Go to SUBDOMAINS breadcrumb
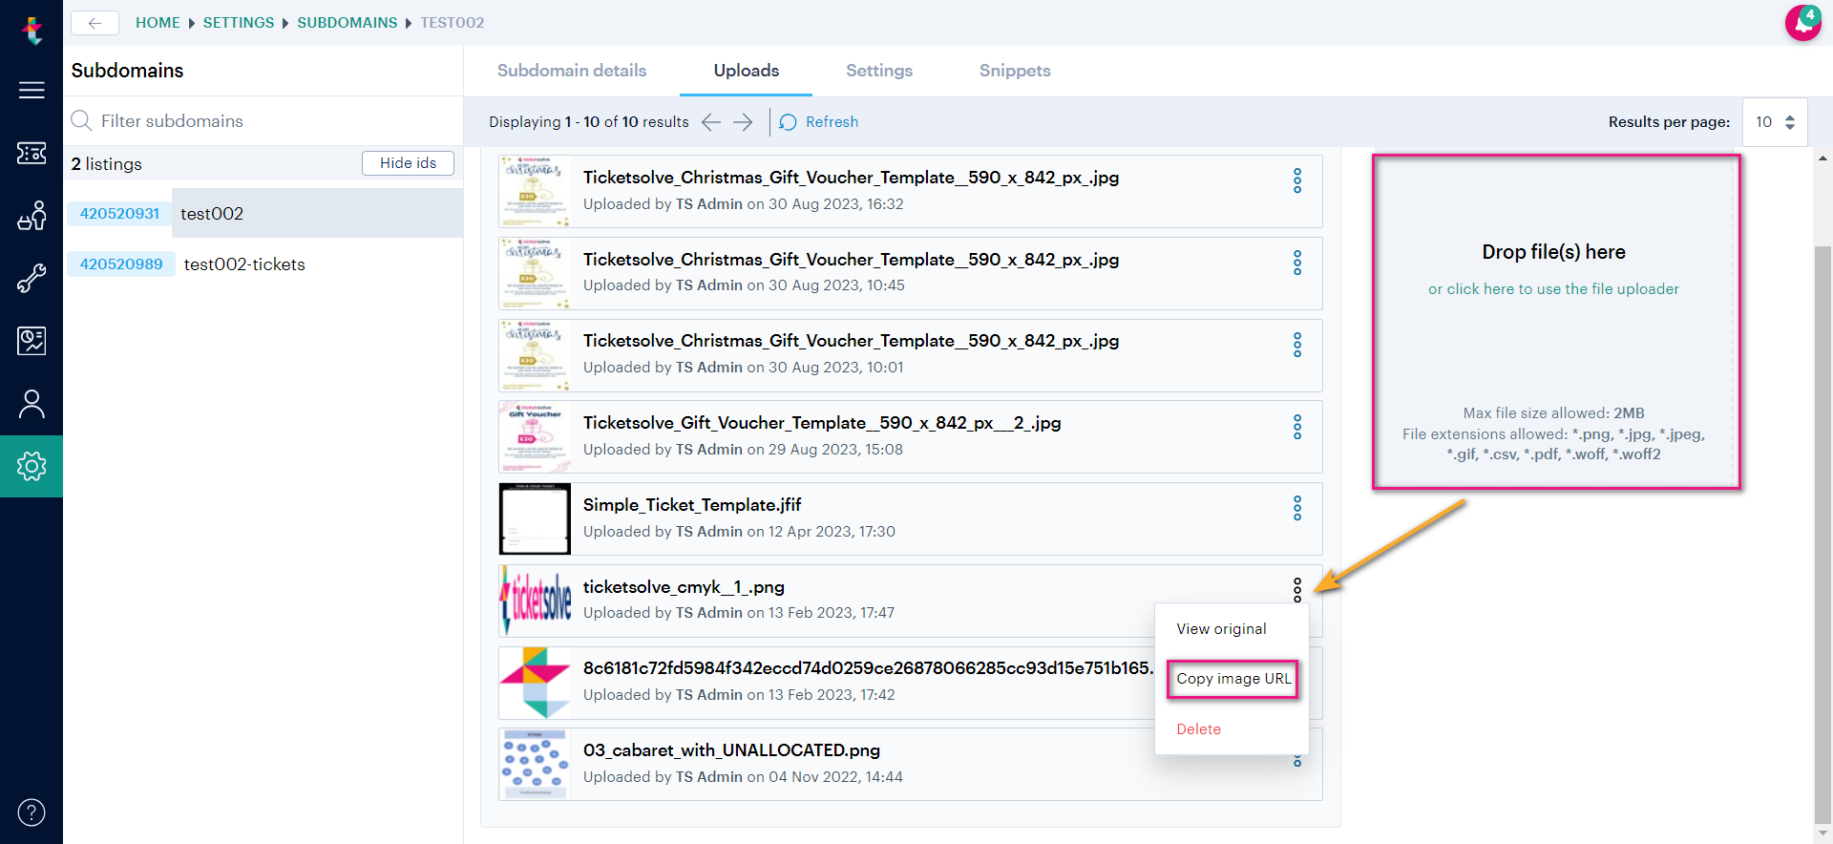The image size is (1833, 844). pyautogui.click(x=348, y=23)
